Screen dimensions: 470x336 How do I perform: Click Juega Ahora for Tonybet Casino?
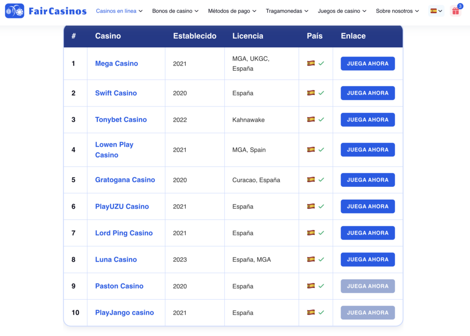click(x=368, y=120)
